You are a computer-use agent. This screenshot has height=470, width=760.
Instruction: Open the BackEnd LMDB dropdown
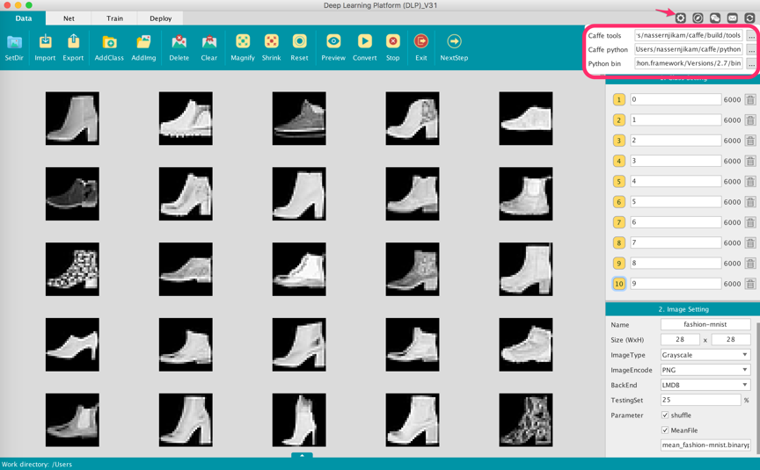pos(705,385)
